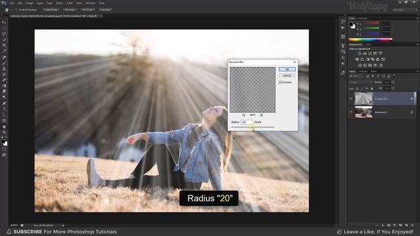Select the Blur tool
This screenshot has height=236, width=420.
coord(4,92)
